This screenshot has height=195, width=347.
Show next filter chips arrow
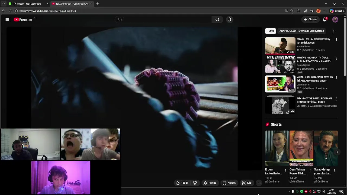click(333, 31)
